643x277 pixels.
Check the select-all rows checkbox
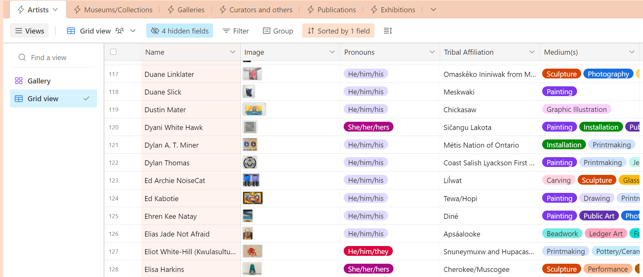(113, 52)
